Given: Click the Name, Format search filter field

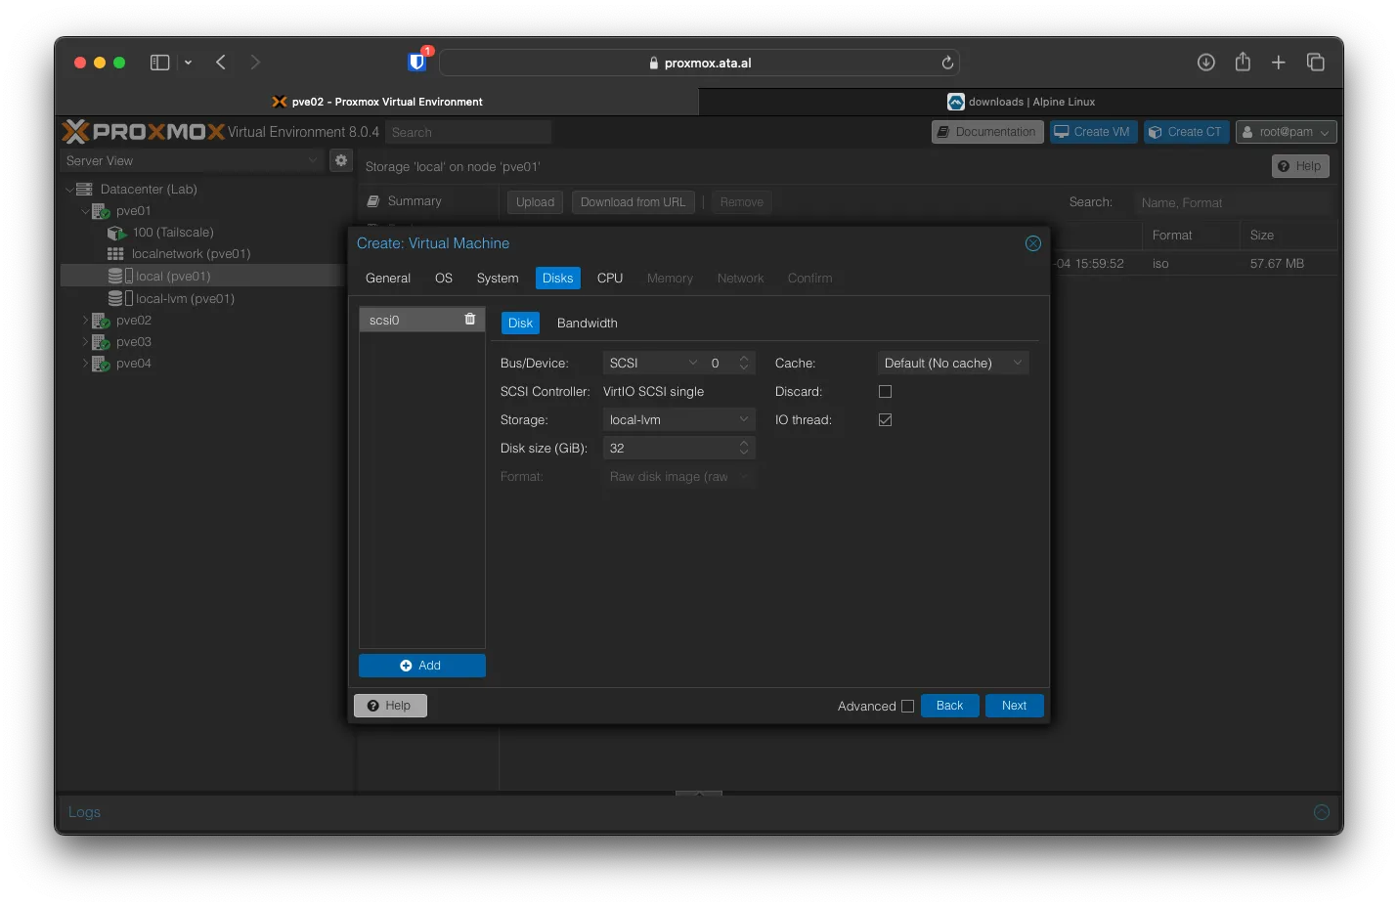Looking at the screenshot, I should 1232,202.
